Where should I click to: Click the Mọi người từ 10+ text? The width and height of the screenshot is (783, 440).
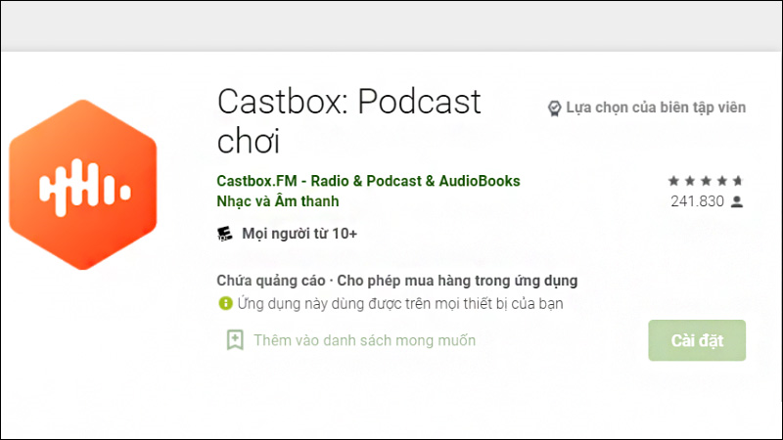(299, 234)
